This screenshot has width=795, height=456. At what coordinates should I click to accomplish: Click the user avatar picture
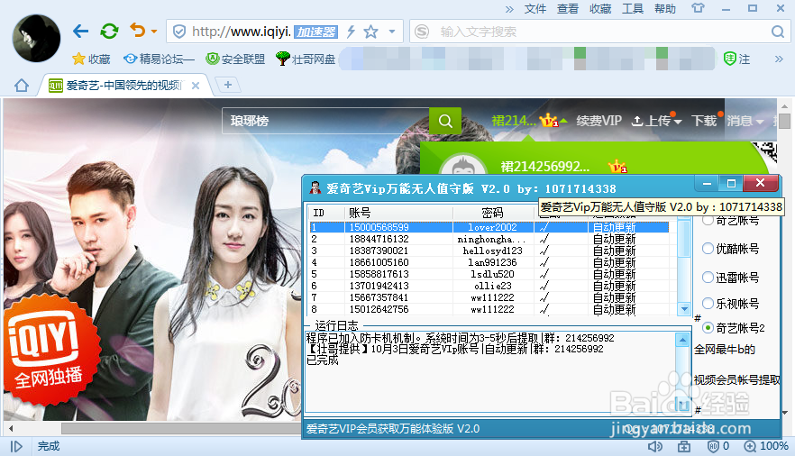(36, 39)
